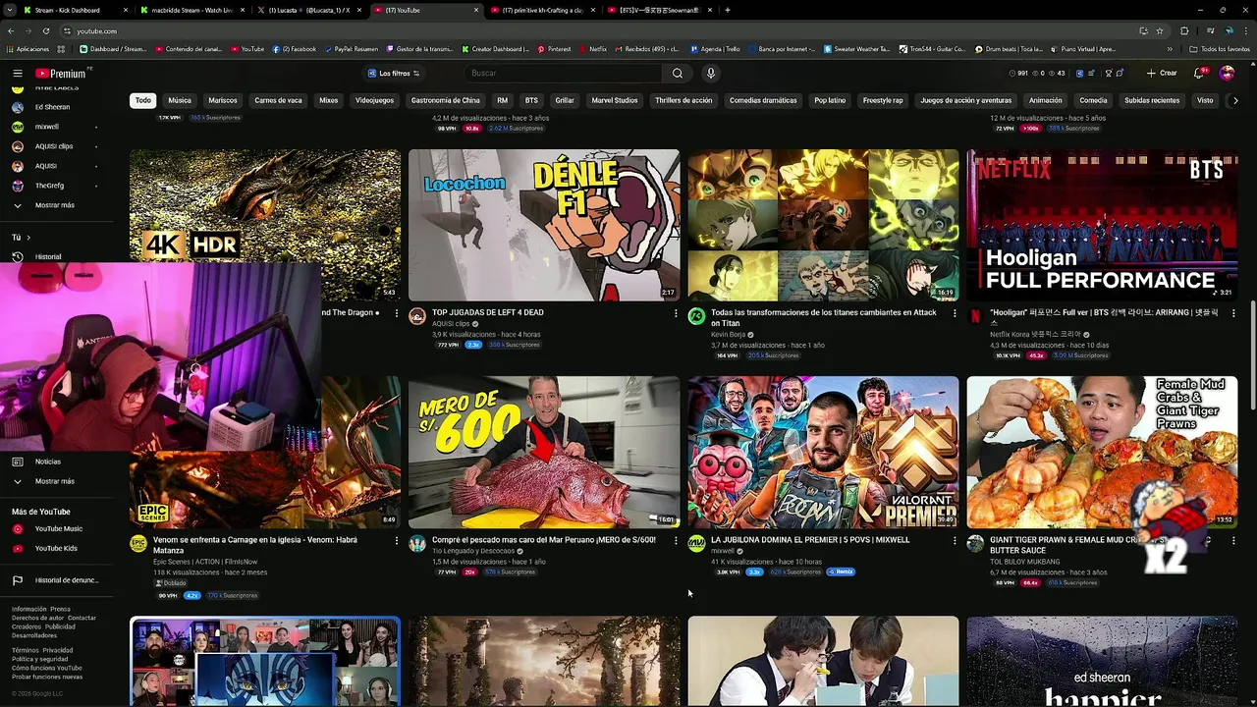Open options menu for Mero de S/600 video
Image resolution: width=1257 pixels, height=707 pixels.
coord(675,540)
